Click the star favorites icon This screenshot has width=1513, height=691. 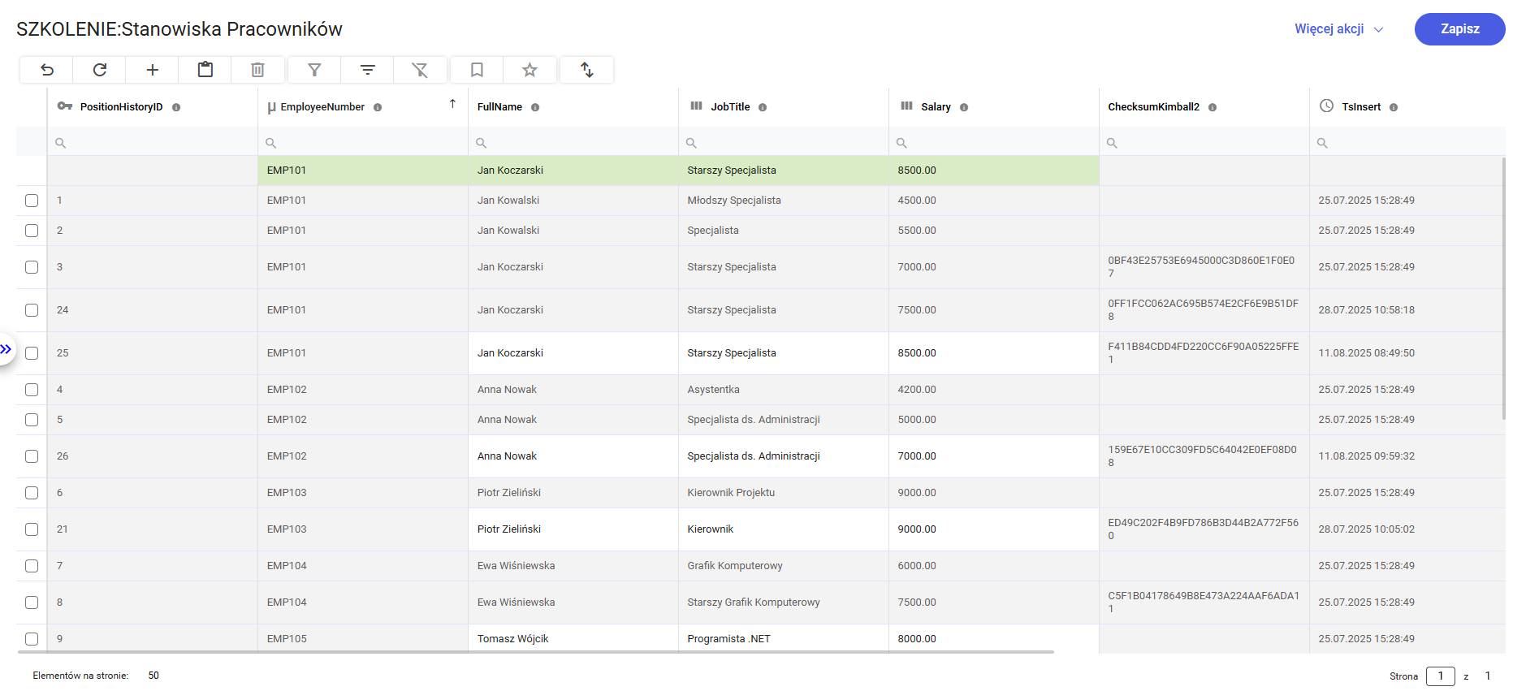[x=530, y=70]
